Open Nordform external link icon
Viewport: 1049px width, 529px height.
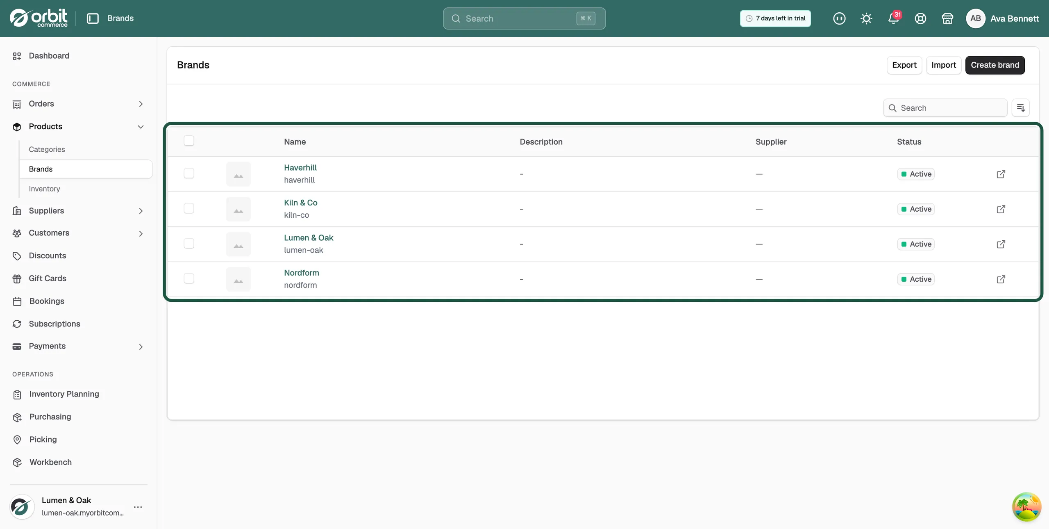1001,279
